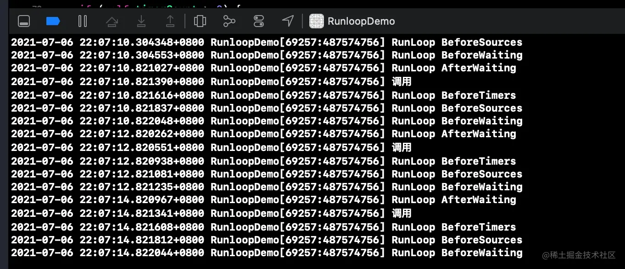Select log line at 22:07:12.821081 BeforeSources
Screen dimensions: 625x269
(267, 174)
